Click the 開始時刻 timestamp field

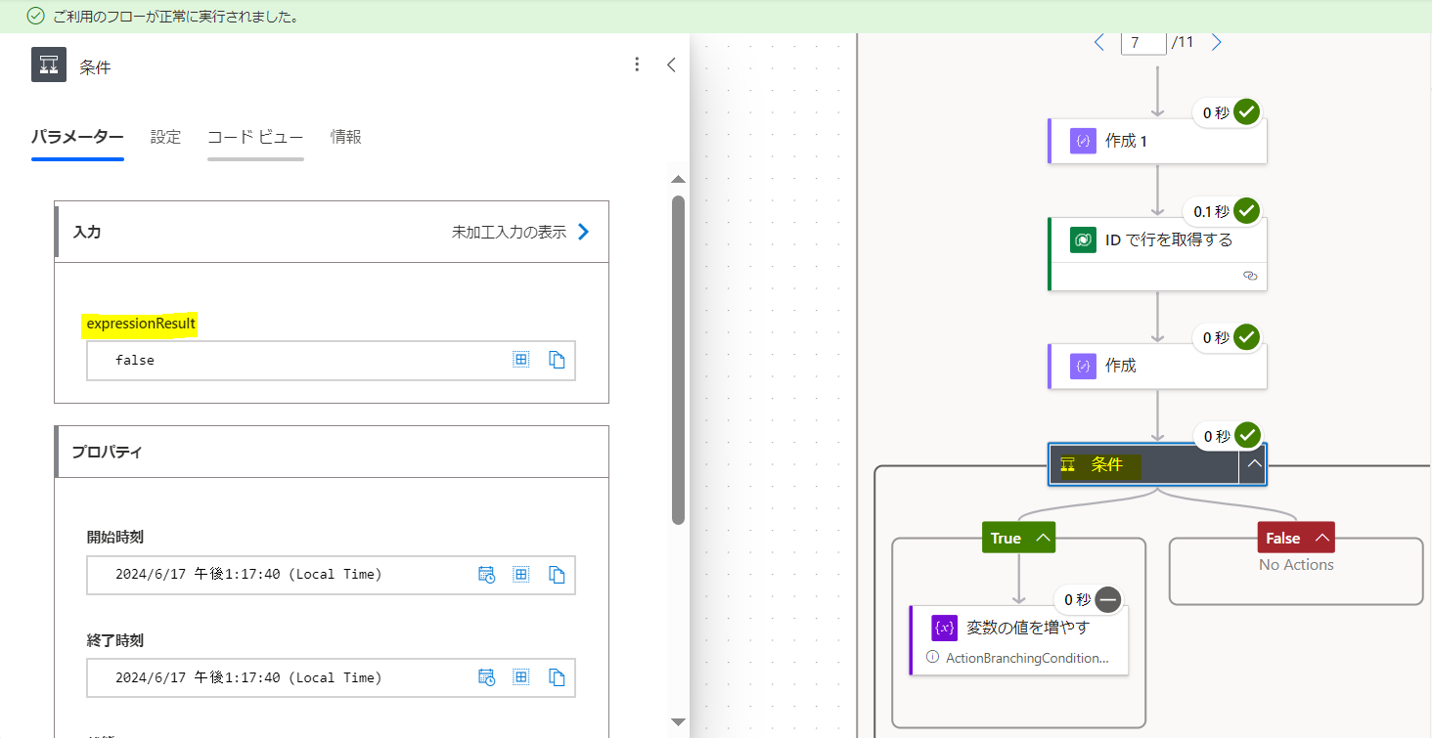(x=331, y=575)
